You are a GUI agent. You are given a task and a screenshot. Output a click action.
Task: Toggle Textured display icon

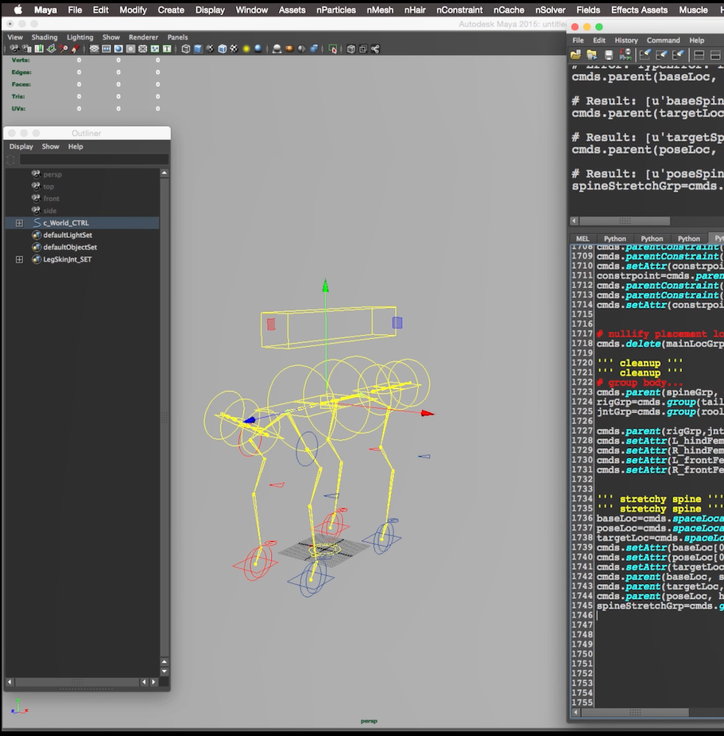tap(234, 49)
